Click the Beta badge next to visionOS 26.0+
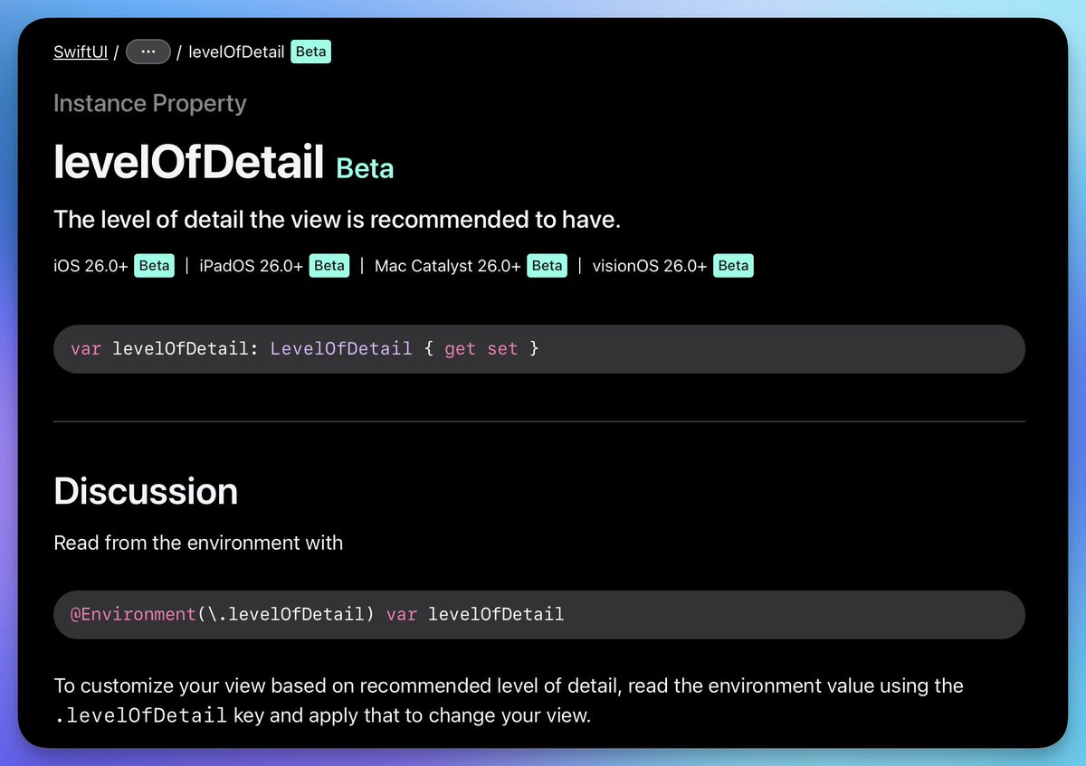Viewport: 1086px width, 766px height. click(x=733, y=265)
